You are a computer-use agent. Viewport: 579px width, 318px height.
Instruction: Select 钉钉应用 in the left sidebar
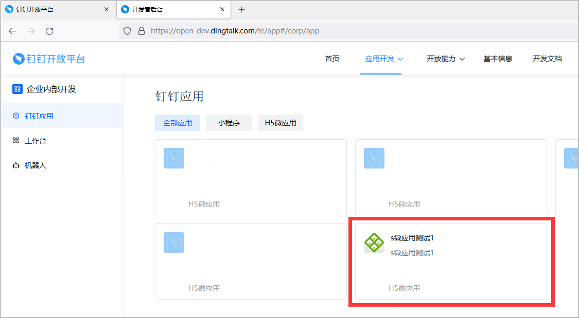(62, 116)
